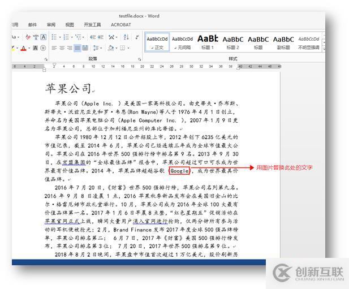
Task: Apply the 标题 2 style
Action: pyautogui.click(x=233, y=42)
